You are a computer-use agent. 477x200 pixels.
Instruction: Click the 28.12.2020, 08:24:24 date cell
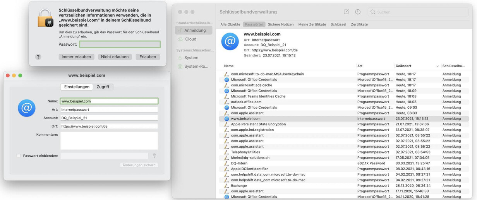coord(412,186)
